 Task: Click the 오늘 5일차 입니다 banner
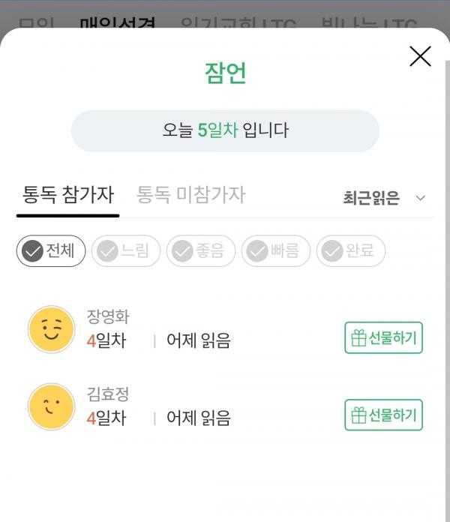(225, 130)
